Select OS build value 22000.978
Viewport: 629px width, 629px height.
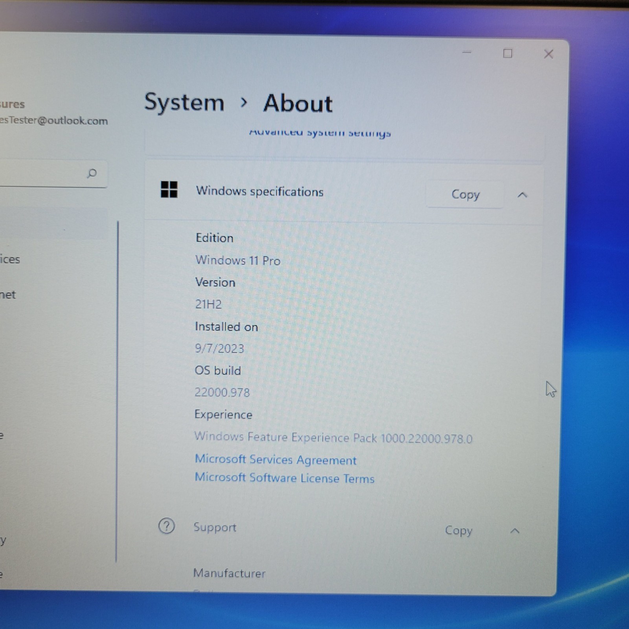[222, 392]
